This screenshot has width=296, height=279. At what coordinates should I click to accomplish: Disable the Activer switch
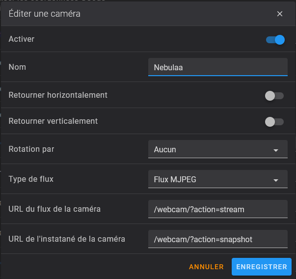click(x=275, y=40)
